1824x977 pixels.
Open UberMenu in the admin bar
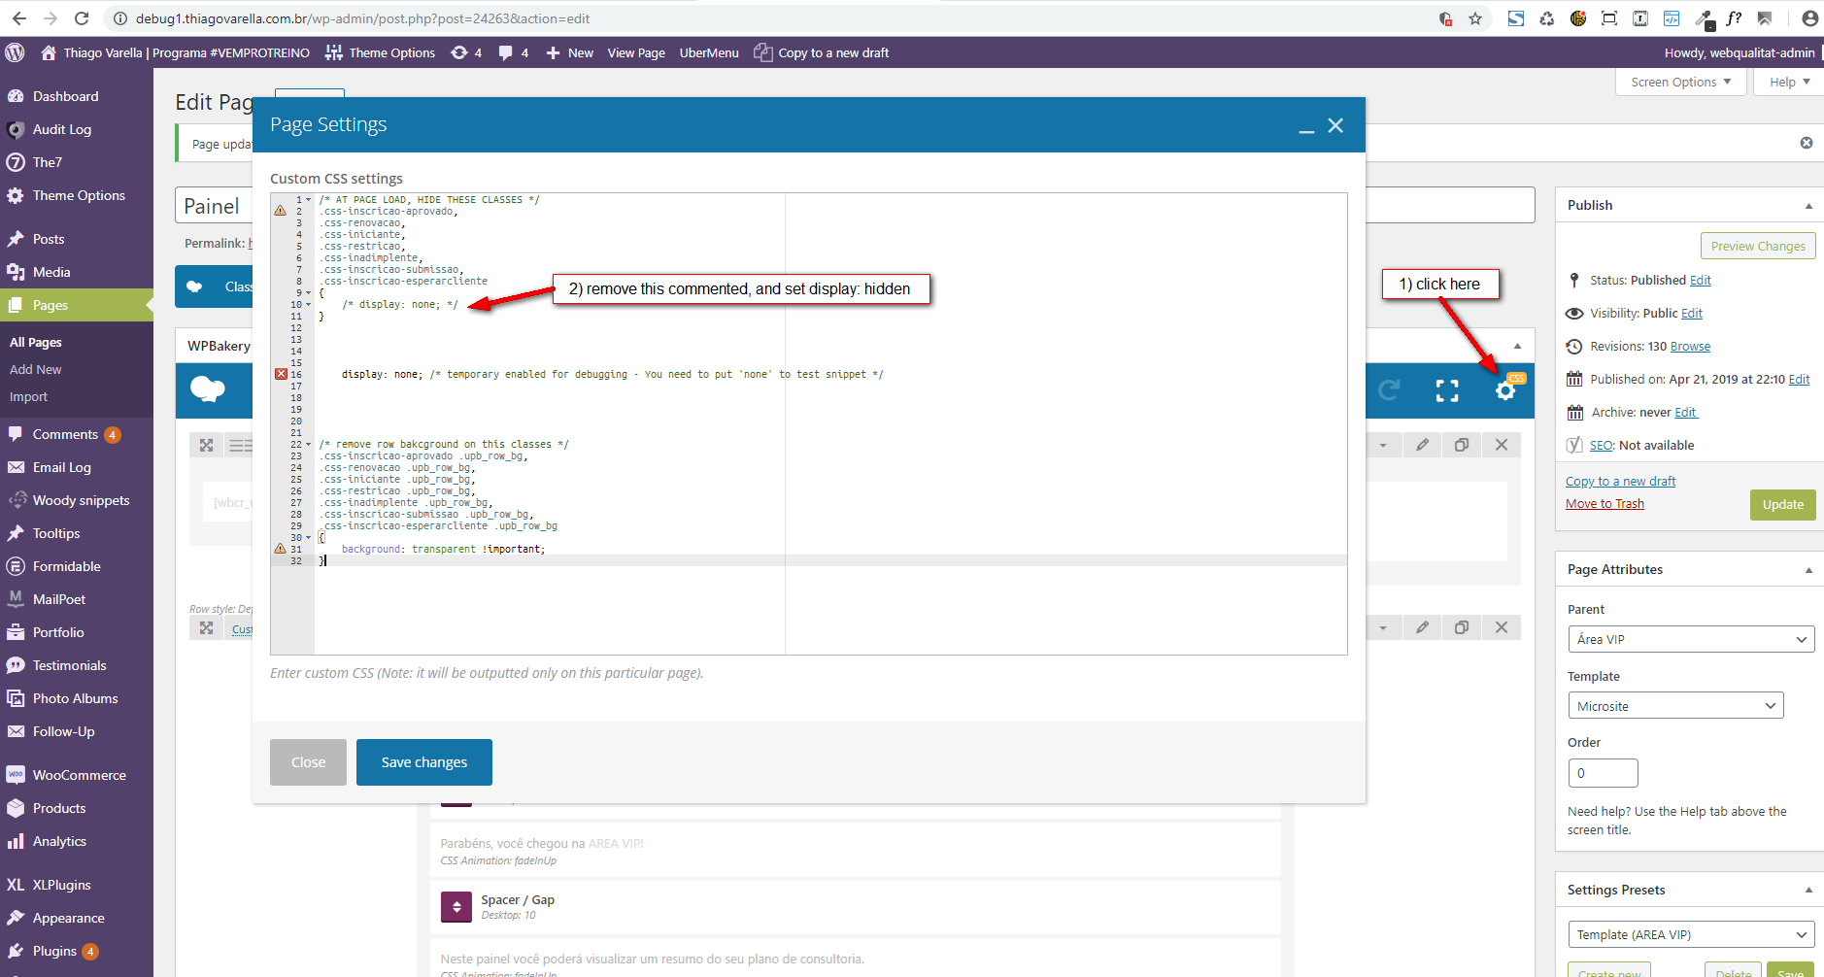point(709,52)
